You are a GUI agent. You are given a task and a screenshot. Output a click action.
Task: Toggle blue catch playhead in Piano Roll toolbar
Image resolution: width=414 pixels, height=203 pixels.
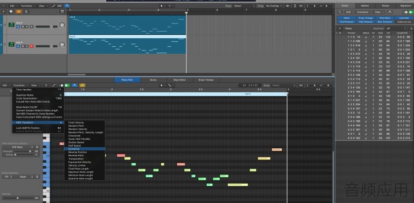coord(75,85)
